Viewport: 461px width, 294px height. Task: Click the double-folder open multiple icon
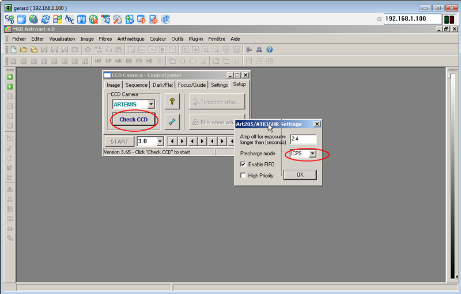[x=34, y=49]
